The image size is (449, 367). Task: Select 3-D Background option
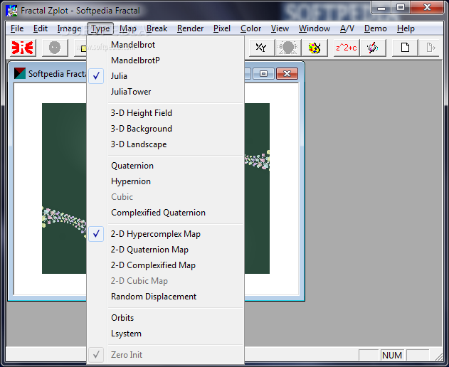[166, 129]
